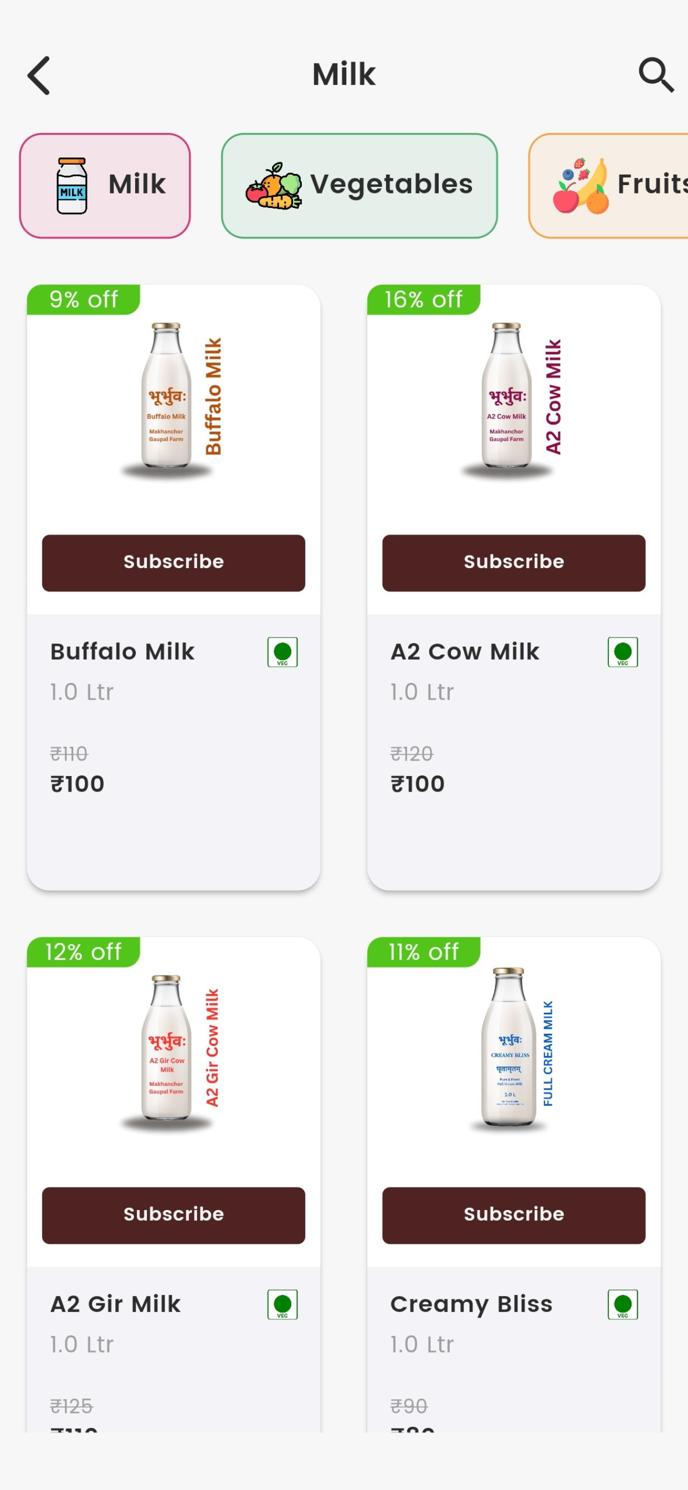Open the Fruits category tab
This screenshot has height=1490, width=688.
608,186
